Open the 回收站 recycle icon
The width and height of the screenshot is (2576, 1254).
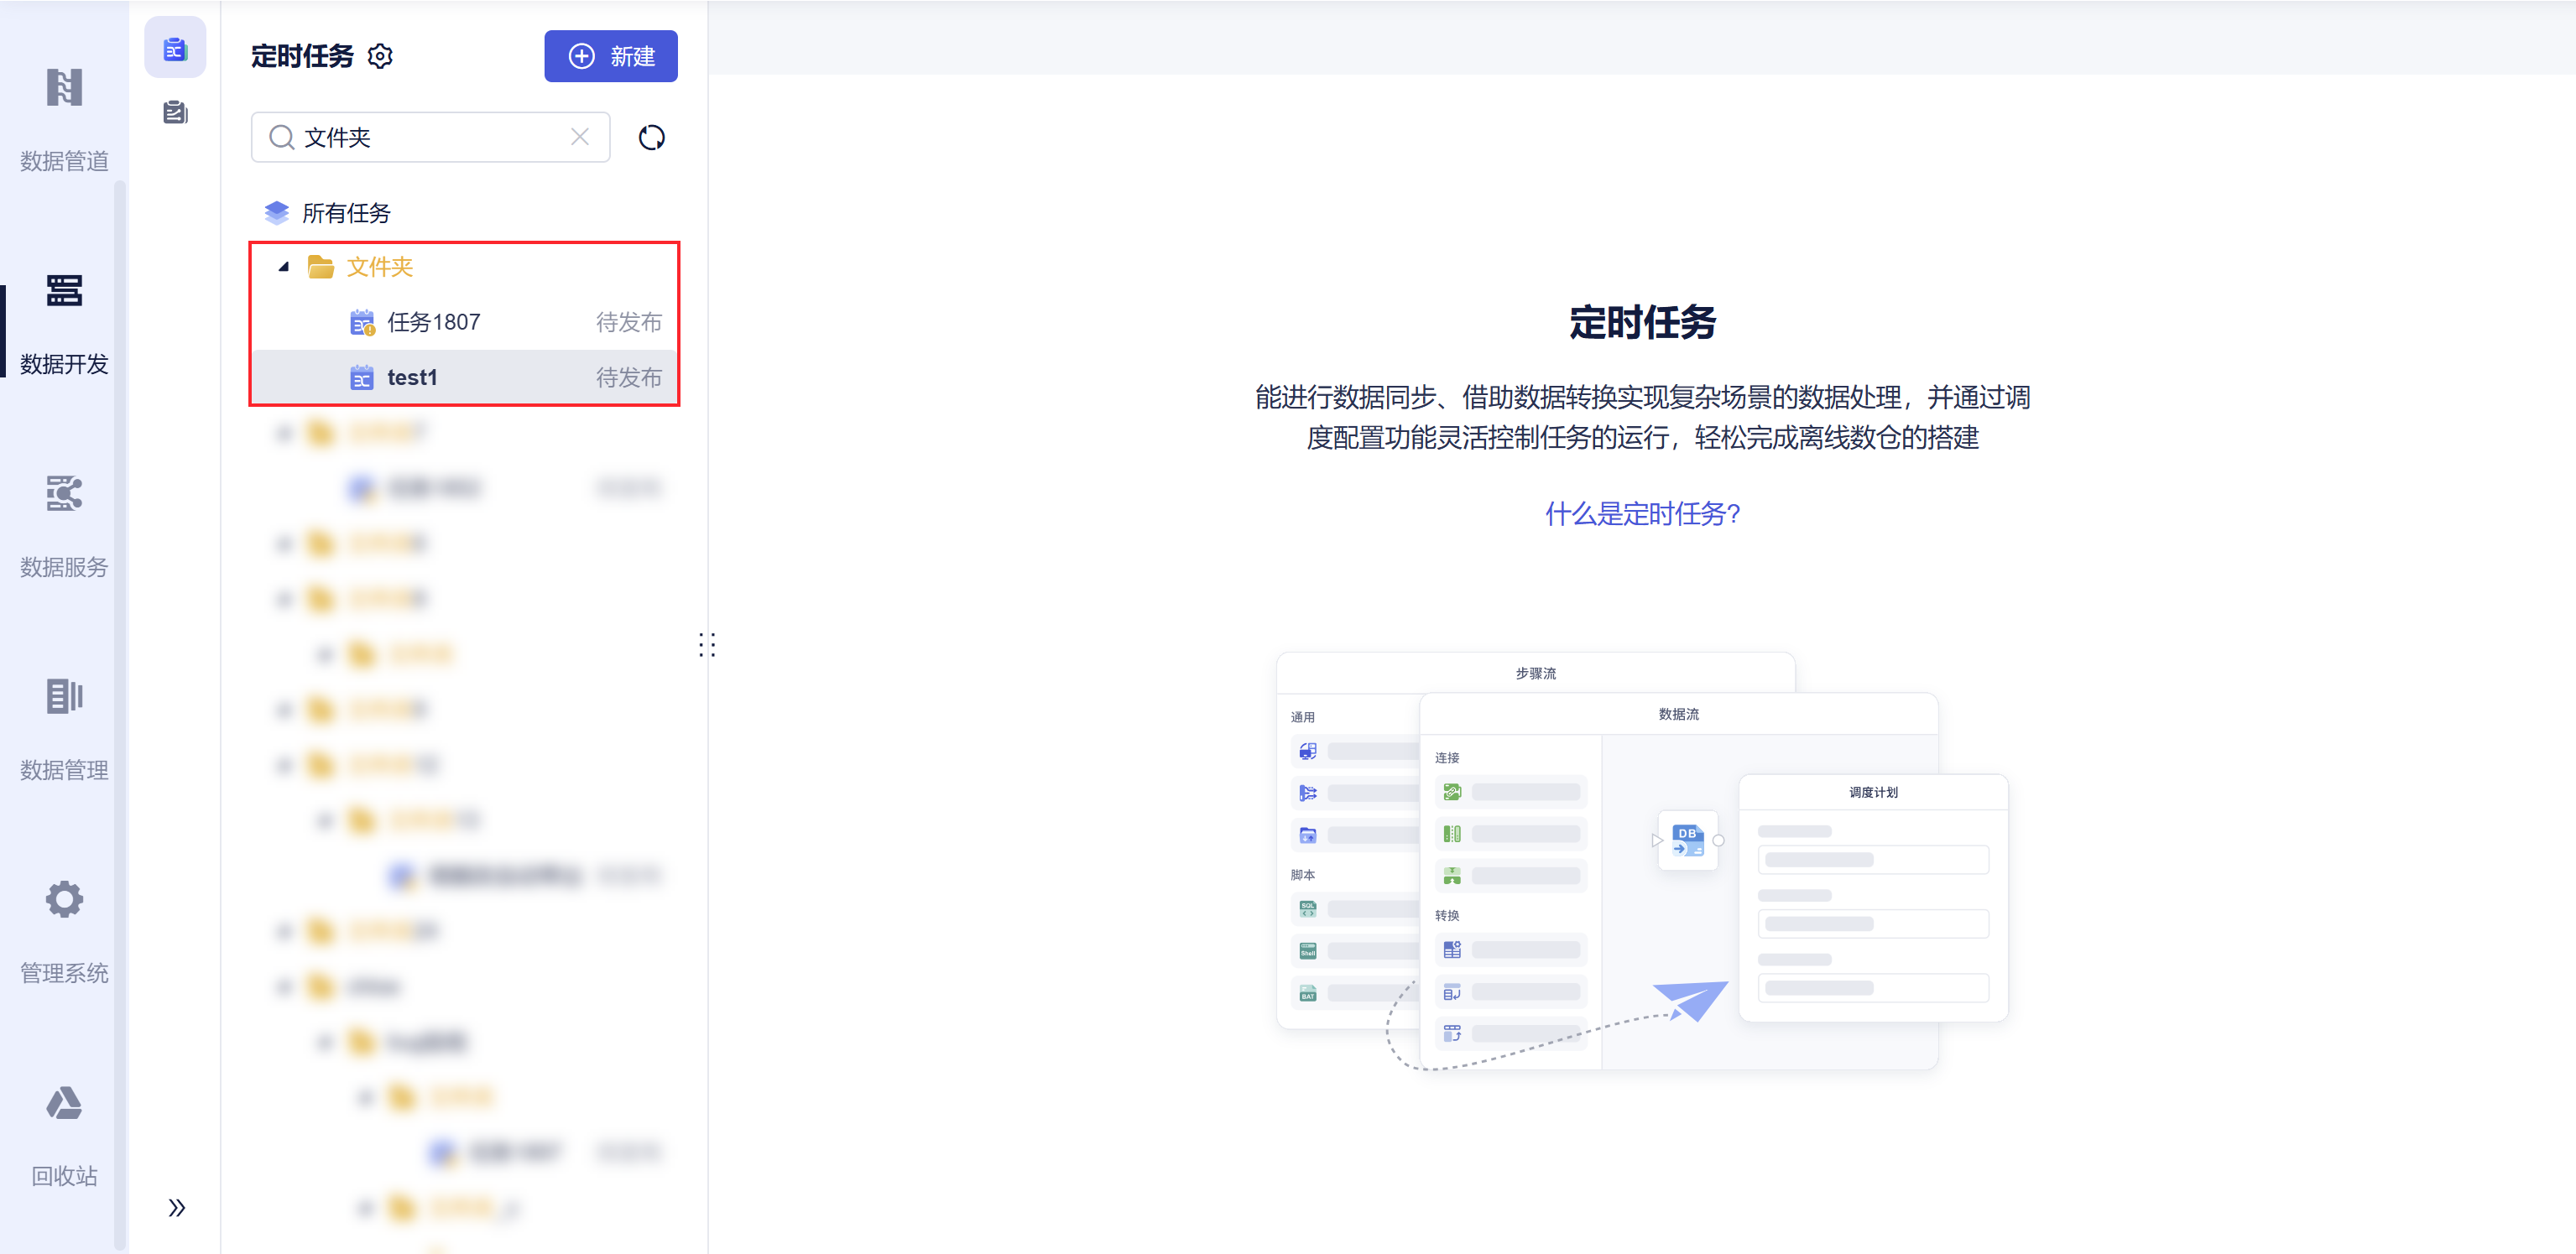click(64, 1103)
